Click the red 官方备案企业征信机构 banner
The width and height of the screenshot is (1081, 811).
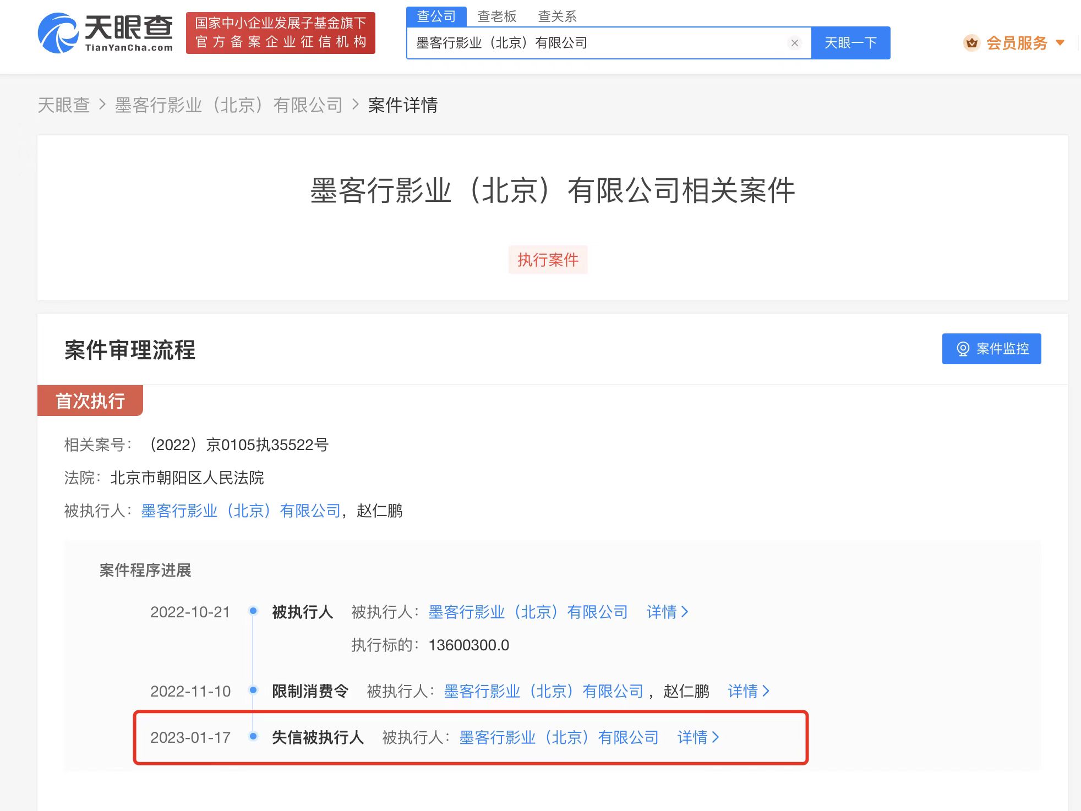pyautogui.click(x=281, y=33)
